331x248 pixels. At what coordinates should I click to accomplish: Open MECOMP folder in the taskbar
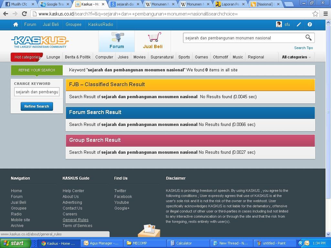point(144,243)
